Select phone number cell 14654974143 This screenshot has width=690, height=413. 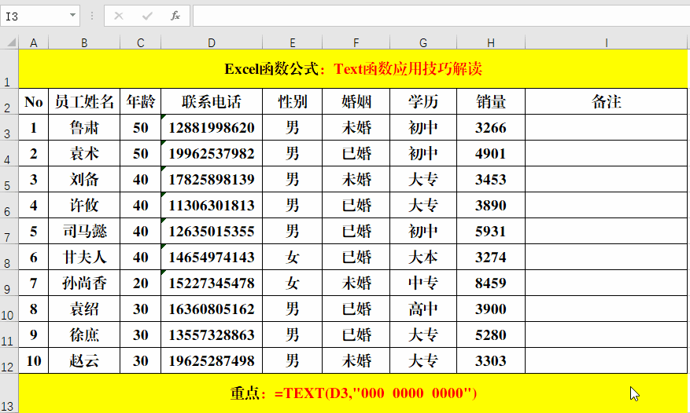(x=212, y=257)
